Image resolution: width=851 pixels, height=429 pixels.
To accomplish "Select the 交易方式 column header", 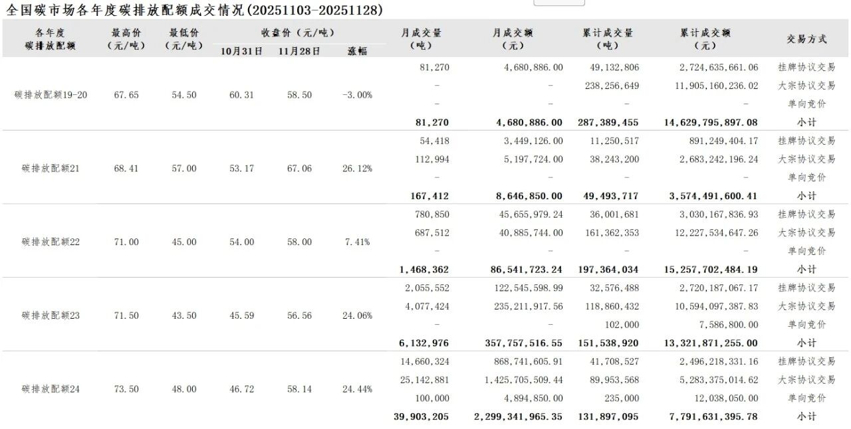I will pyautogui.click(x=806, y=39).
